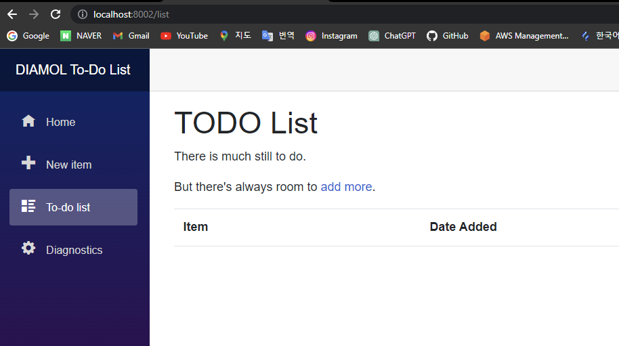Go to Home in sidebar
The width and height of the screenshot is (619, 346).
click(73, 122)
